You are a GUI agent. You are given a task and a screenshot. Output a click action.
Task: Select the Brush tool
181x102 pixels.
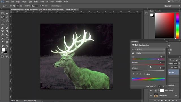coord(7,24)
